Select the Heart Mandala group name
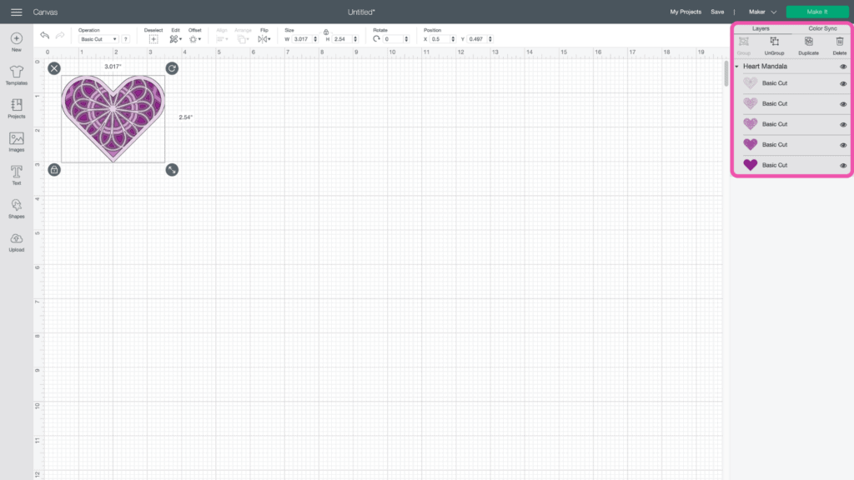Viewport: 854px width, 480px height. [x=765, y=67]
